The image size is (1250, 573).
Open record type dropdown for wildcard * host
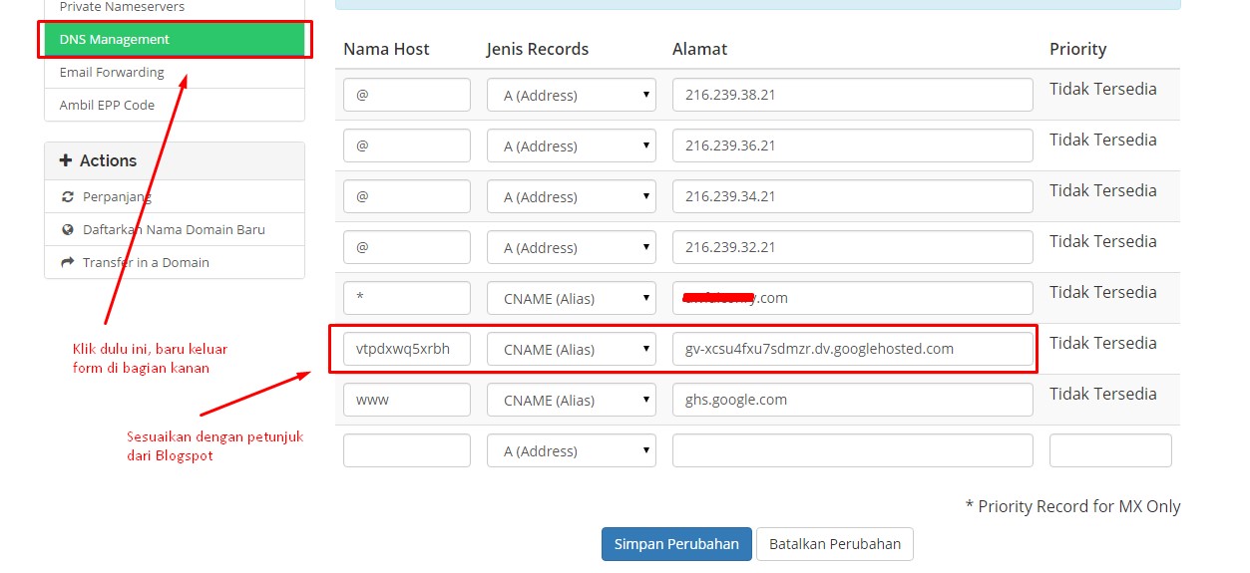(572, 298)
